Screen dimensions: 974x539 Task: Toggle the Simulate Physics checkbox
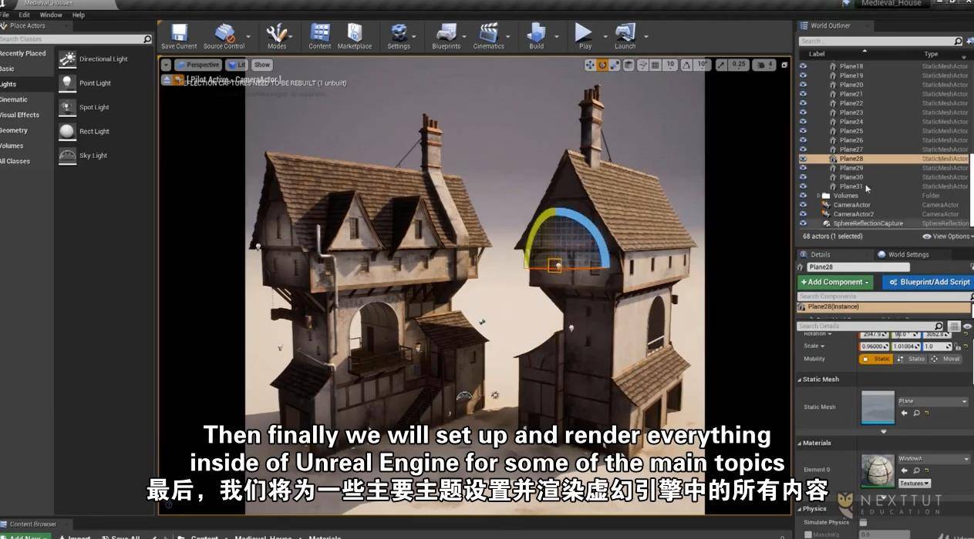[x=863, y=522]
